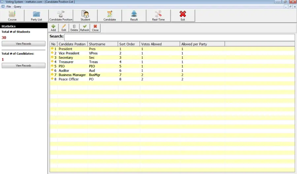Add a new candidate position
Image resolution: width=297 pixels, height=174 pixels.
[x=53, y=28]
